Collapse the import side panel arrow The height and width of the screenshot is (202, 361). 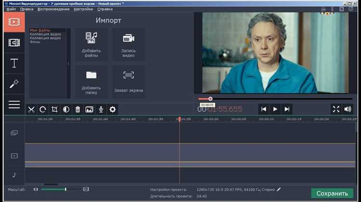68,64
